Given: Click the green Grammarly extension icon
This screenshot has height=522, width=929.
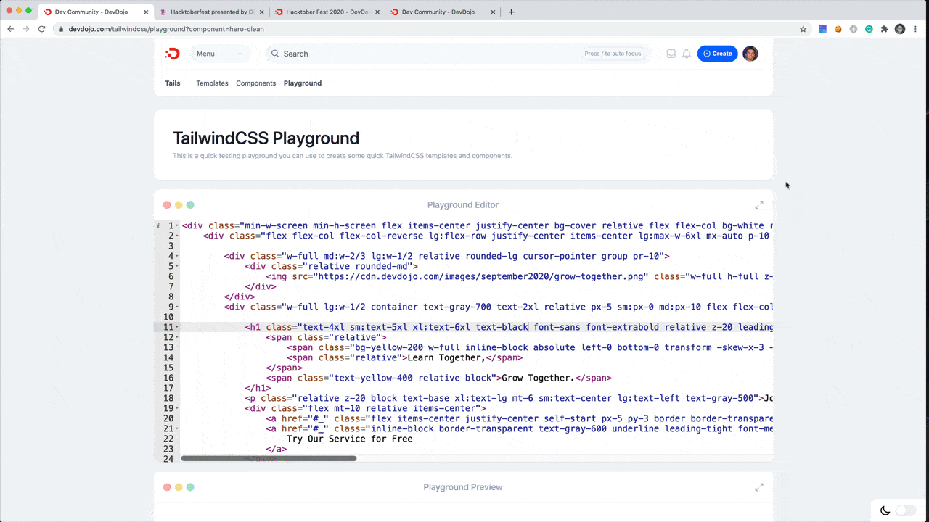Looking at the screenshot, I should pos(869,29).
